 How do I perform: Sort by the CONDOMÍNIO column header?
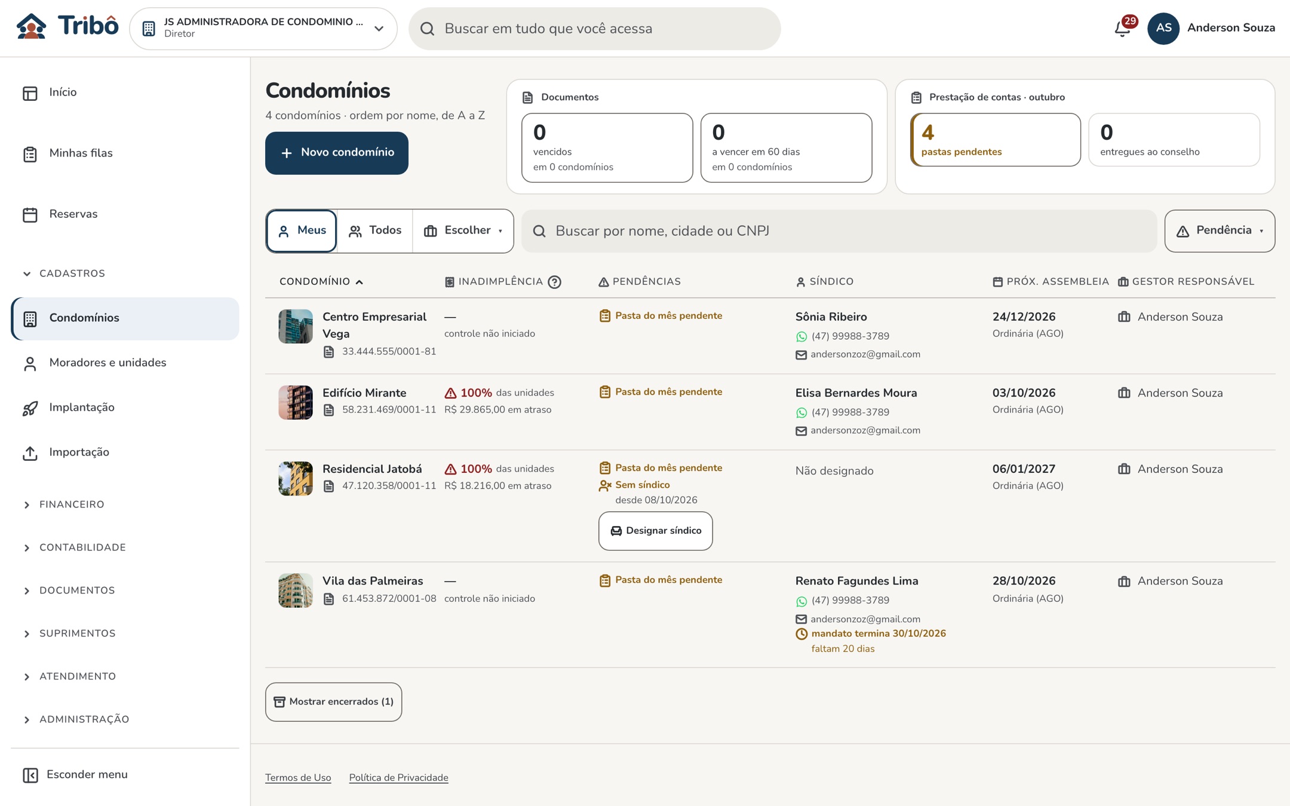click(x=321, y=282)
